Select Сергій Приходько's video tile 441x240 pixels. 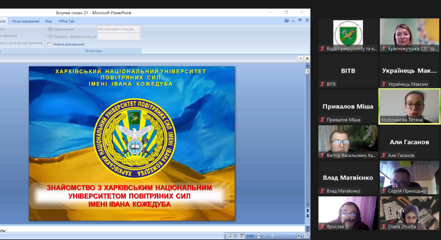pos(409,177)
